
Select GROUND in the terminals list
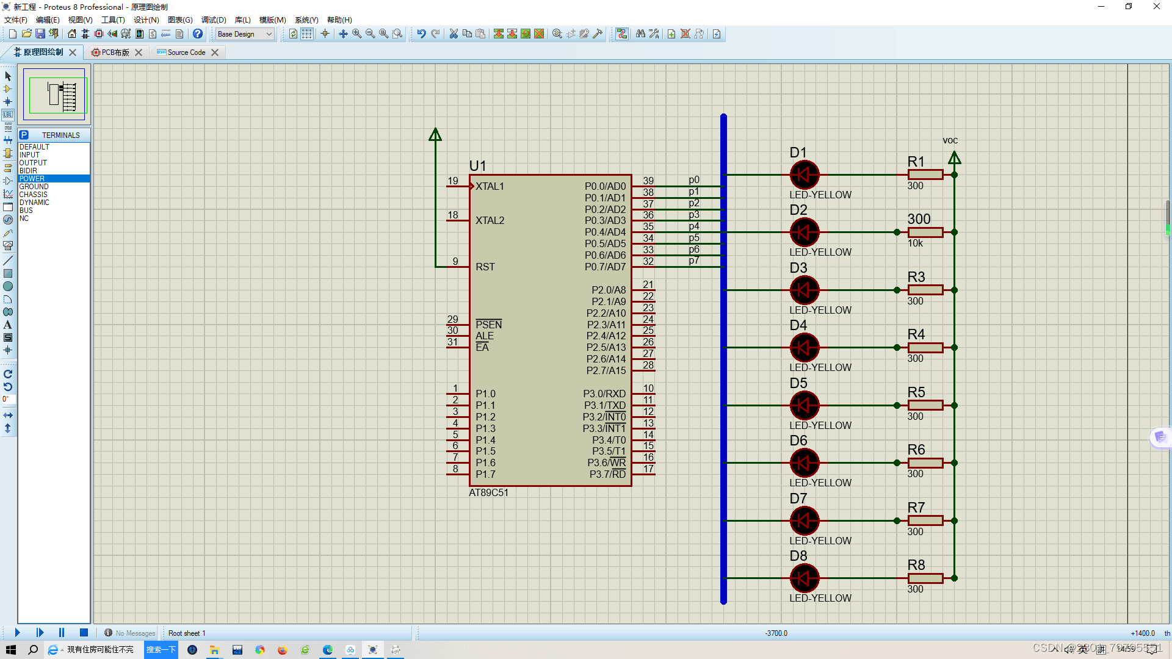tap(34, 187)
